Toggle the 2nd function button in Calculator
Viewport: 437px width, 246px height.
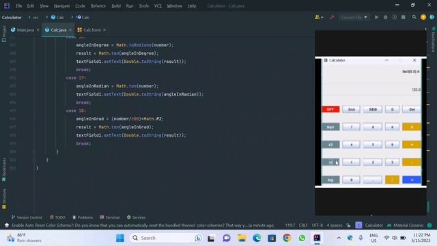pos(351,109)
